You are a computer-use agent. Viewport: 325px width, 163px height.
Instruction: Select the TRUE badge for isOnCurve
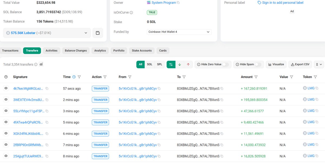[x=152, y=12]
